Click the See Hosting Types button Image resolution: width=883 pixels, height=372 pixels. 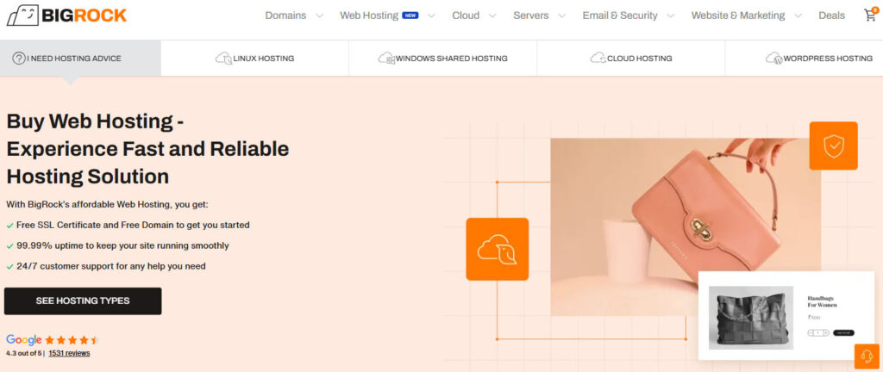(83, 301)
